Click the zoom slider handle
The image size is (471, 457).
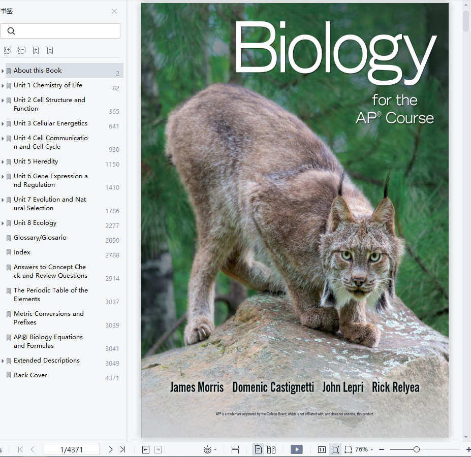416,449
